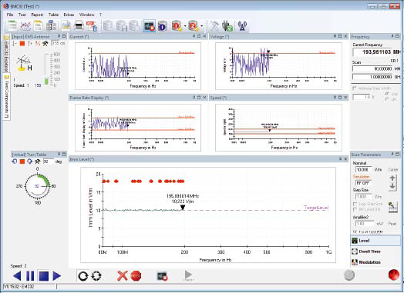Click the red X abort icon
The width and height of the screenshot is (404, 293).
click(x=123, y=276)
